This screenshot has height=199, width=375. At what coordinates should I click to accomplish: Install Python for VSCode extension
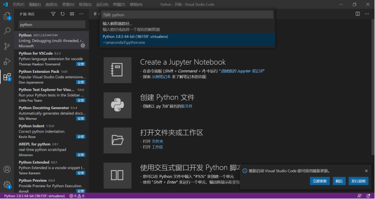coord(81,64)
